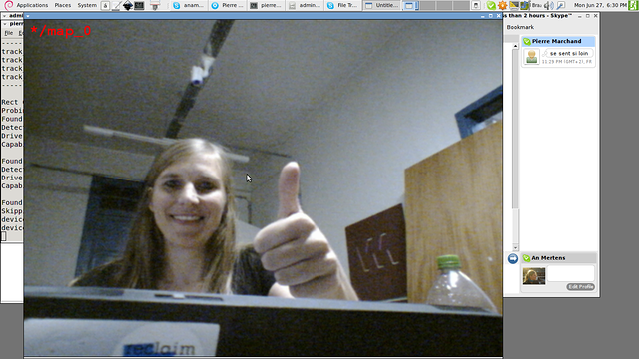Click the removable drive panel icon

point(476,5)
